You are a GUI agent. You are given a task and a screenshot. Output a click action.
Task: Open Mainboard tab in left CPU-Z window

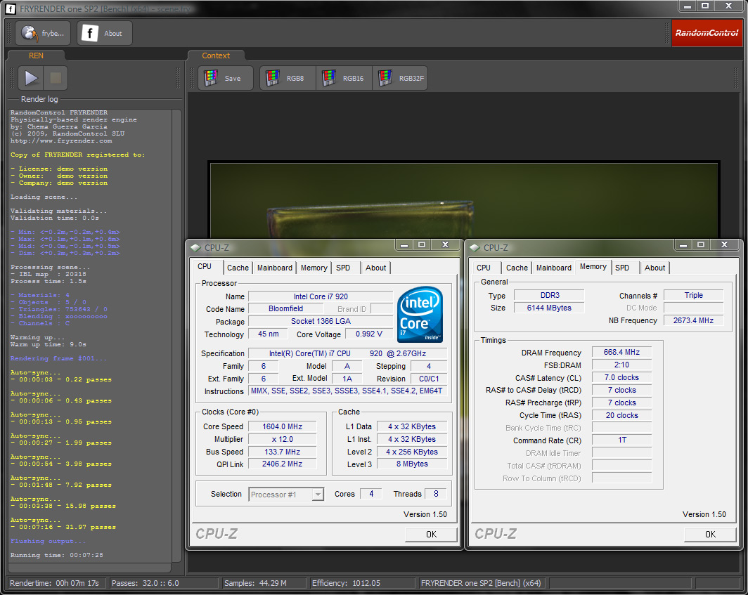275,268
